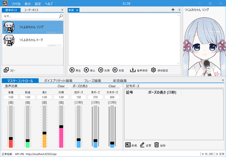The width and height of the screenshot is (226, 157).
Task: Add new symbol pause with 新規 icon
Action: [x=128, y=145]
